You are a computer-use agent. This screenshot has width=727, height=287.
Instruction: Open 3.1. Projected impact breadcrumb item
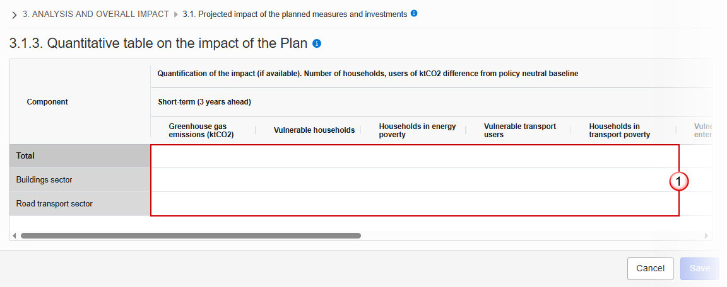point(295,14)
